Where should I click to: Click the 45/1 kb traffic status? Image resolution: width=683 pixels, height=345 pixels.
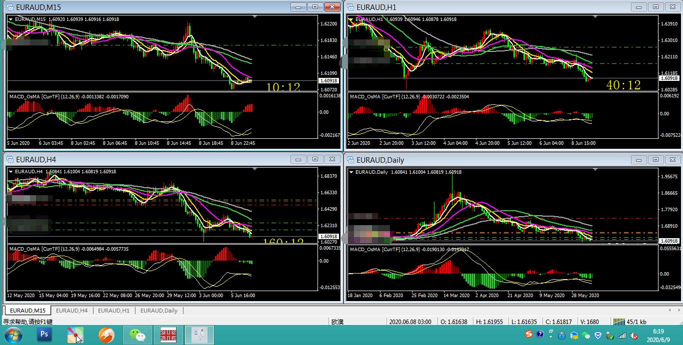coord(636,322)
